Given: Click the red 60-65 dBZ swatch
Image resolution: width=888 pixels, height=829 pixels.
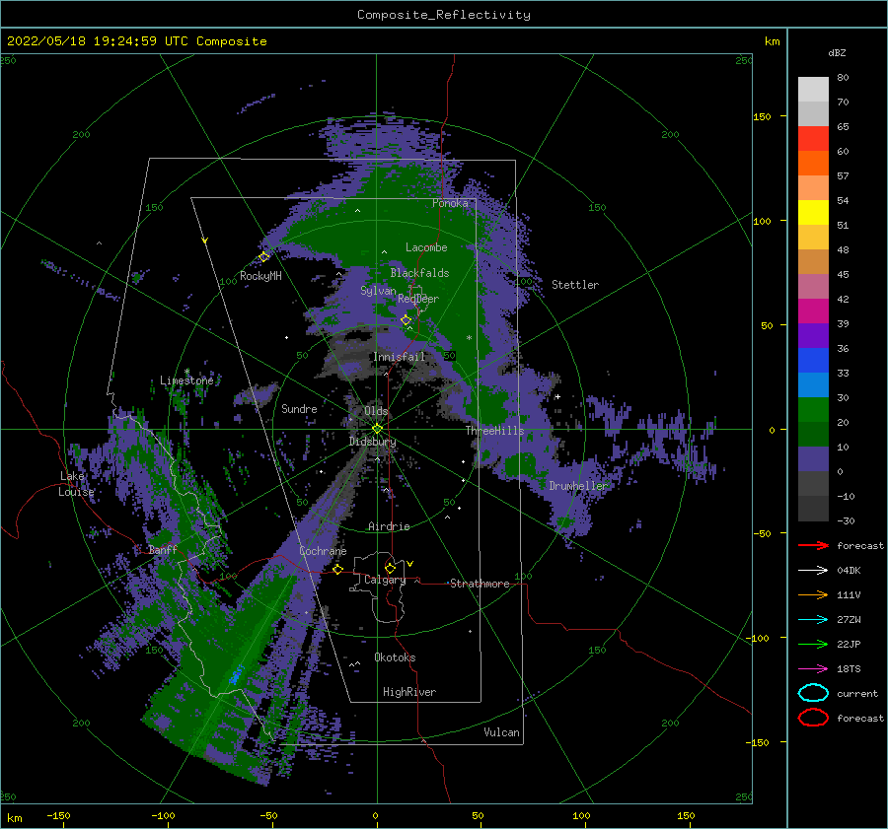Looking at the screenshot, I should [x=813, y=139].
